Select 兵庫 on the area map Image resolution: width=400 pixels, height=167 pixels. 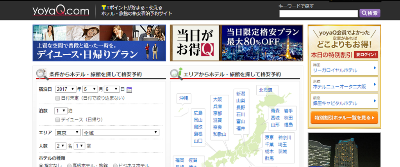[218, 107]
